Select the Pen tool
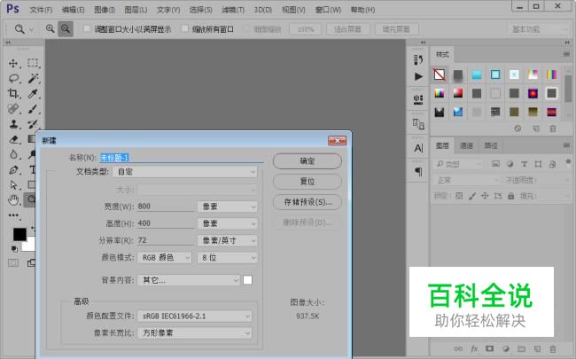Viewport: 576px width, 359px height. coord(13,170)
